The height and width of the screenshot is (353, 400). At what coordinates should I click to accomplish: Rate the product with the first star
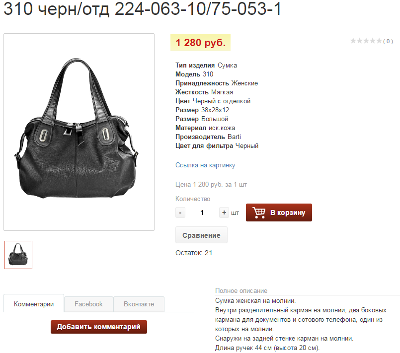pyautogui.click(x=353, y=41)
